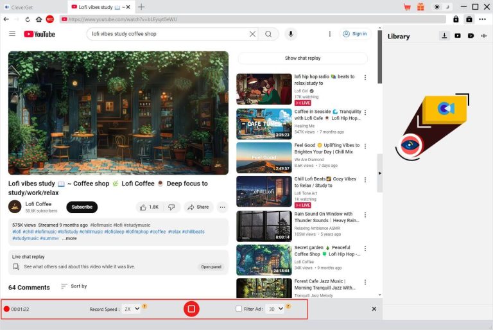Search by voice using the microphone icon
The height and width of the screenshot is (330, 493).
(291, 34)
